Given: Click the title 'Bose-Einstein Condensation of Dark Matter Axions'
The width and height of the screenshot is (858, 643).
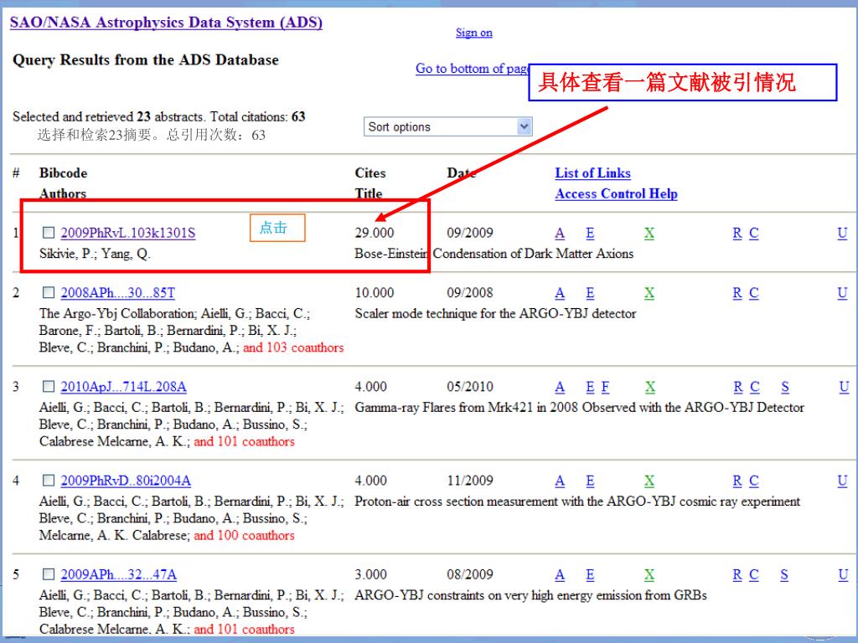Looking at the screenshot, I should coord(494,254).
